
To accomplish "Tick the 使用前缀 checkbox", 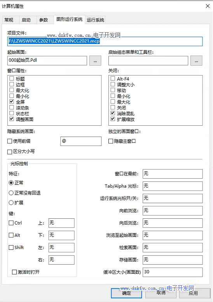I will coord(10,141).
